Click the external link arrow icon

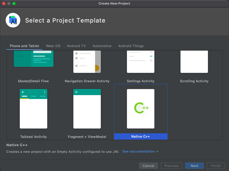[x=157, y=152]
